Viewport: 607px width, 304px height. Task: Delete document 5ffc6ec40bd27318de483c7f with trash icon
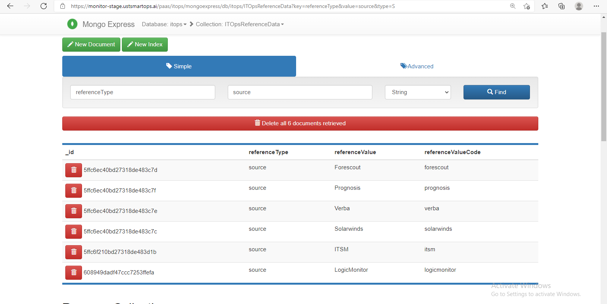(74, 191)
